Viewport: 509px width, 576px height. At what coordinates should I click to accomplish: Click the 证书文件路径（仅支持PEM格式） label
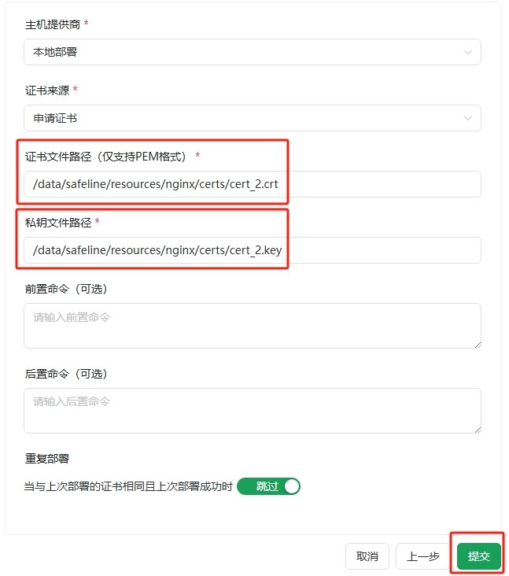click(108, 157)
